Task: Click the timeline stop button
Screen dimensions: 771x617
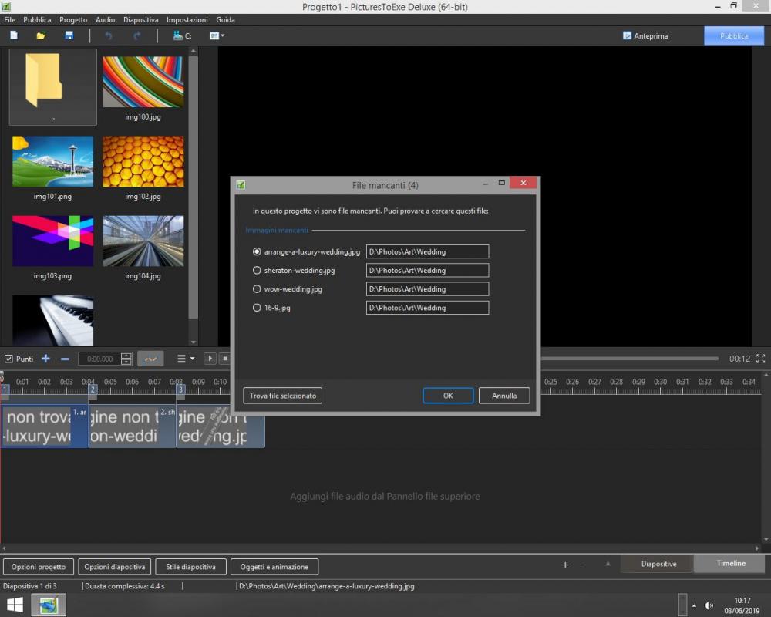Action: pyautogui.click(x=224, y=359)
